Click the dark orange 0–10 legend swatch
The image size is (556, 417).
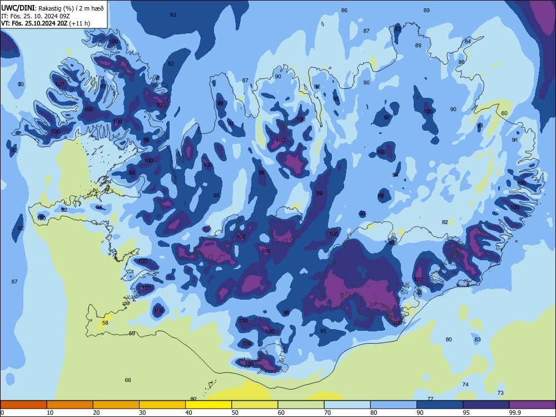23,405
